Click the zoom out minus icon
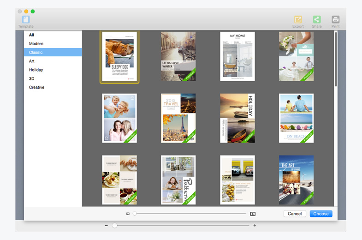The width and height of the screenshot is (362, 240). click(x=107, y=225)
